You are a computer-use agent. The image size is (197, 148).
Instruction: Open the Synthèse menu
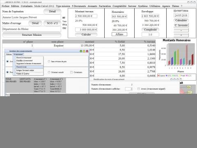(x=143, y=6)
